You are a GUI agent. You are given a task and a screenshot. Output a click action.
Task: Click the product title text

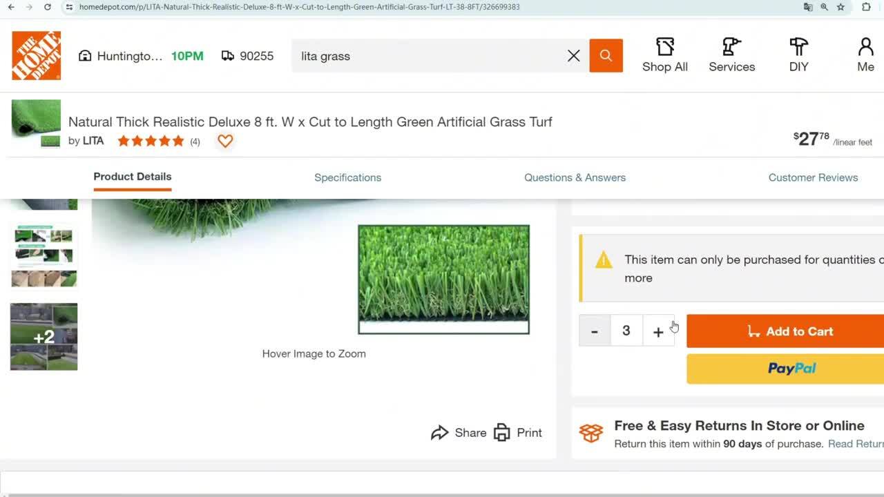(310, 122)
